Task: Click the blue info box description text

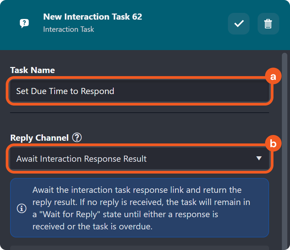Action: click(142, 208)
